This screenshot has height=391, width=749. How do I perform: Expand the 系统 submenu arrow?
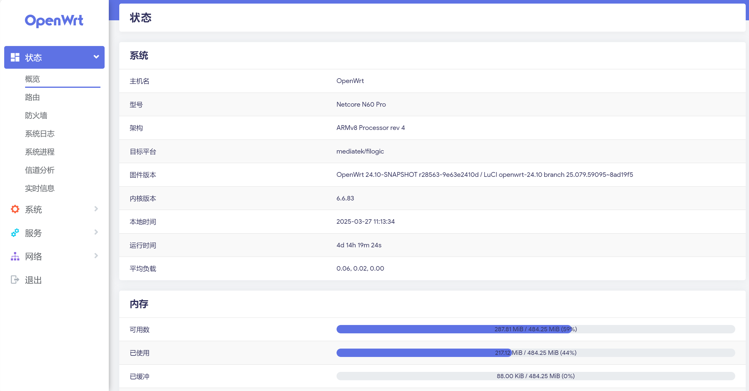click(96, 209)
